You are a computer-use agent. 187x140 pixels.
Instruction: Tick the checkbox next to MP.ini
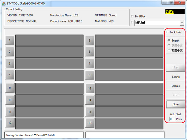132,22
